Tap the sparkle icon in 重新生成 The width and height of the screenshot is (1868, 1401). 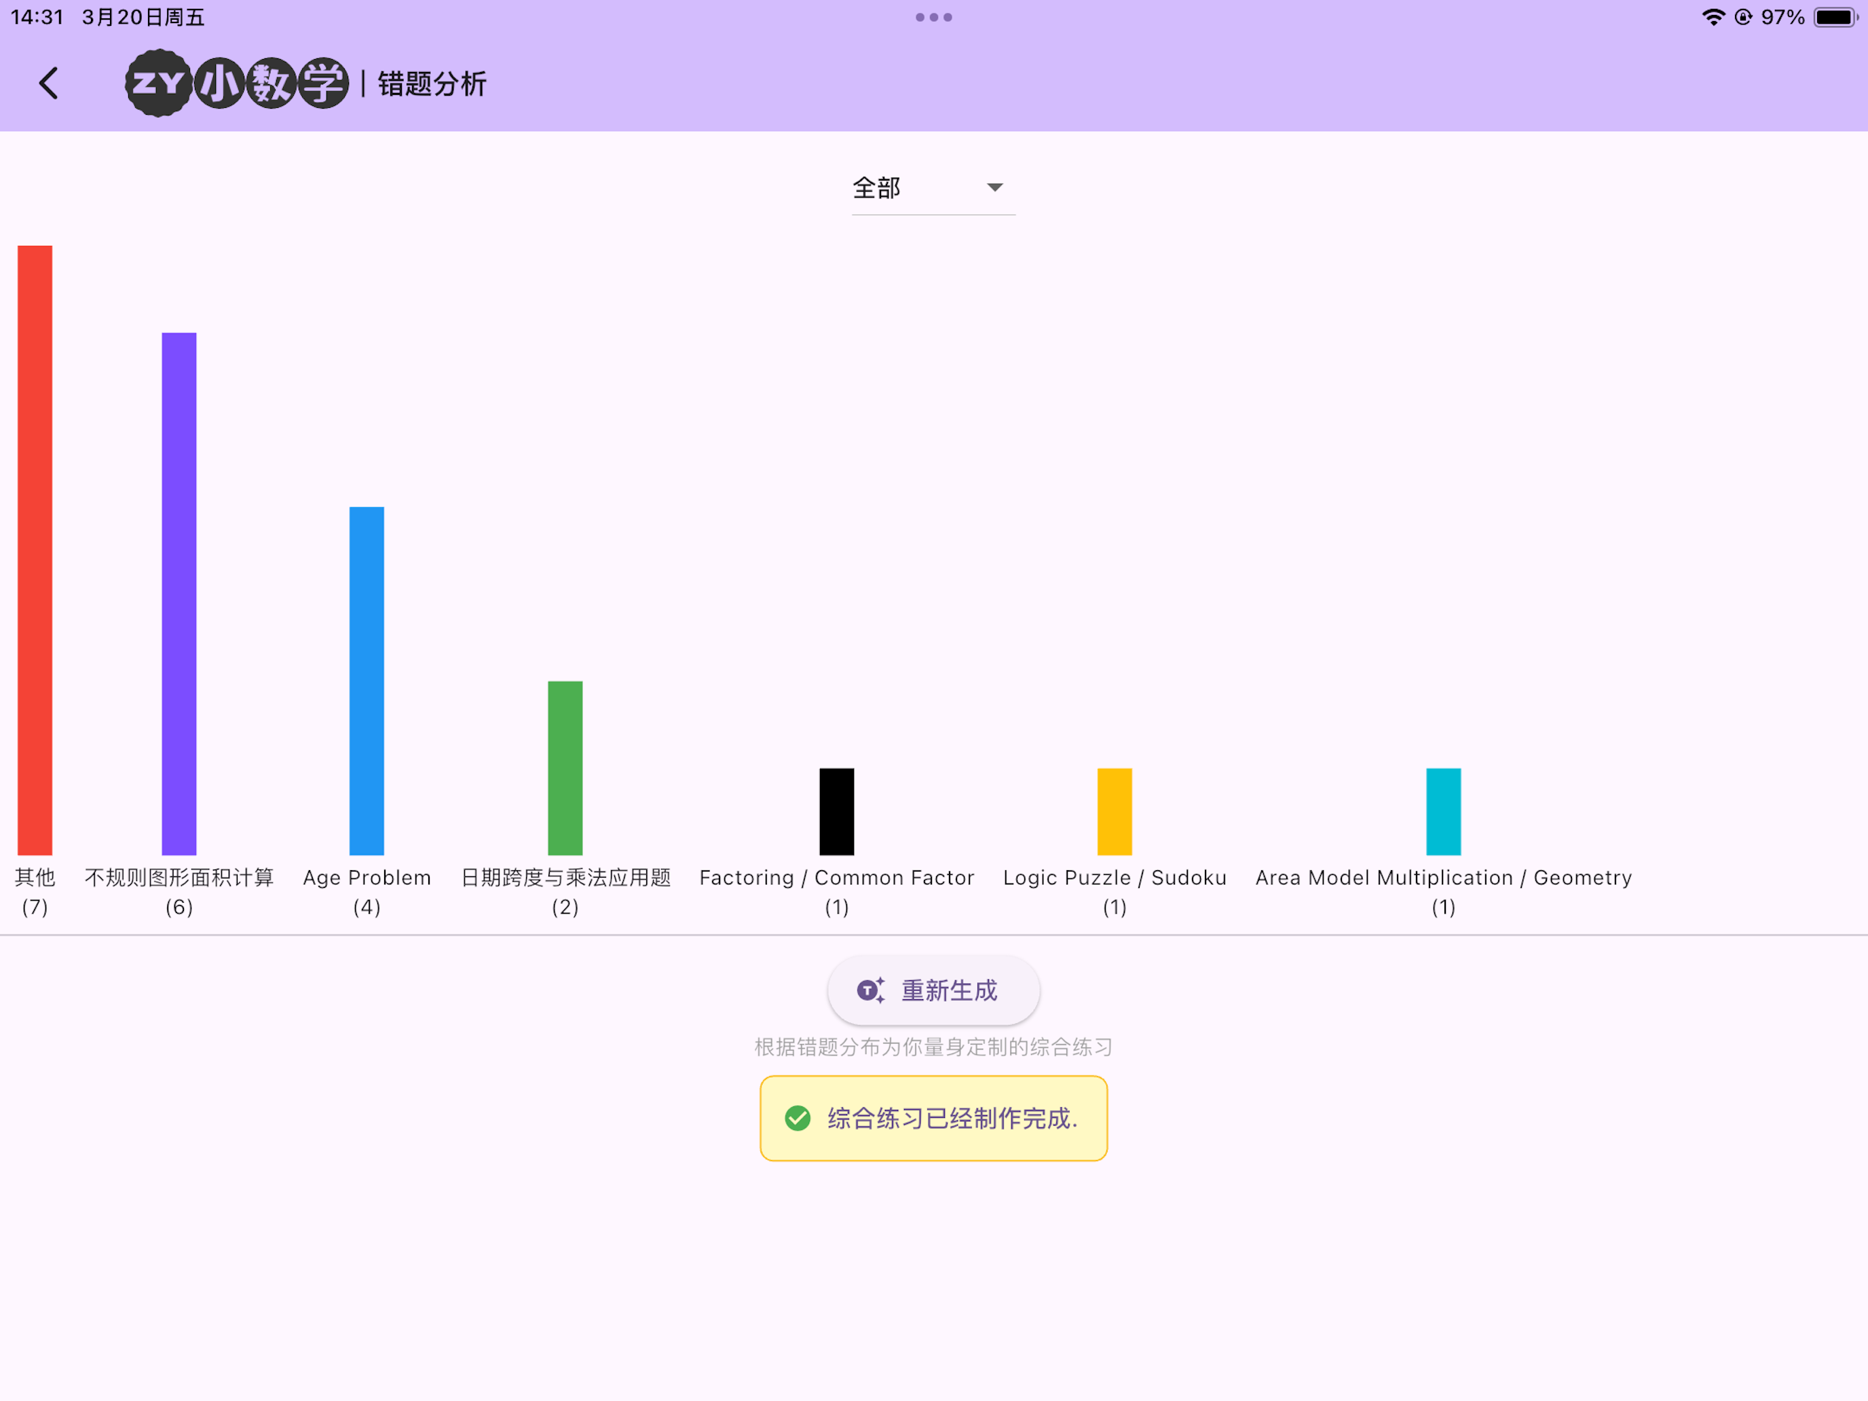pos(871,990)
